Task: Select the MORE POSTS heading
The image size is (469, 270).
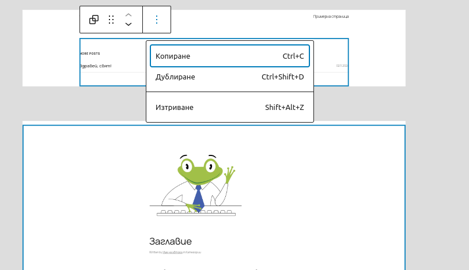Action: 90,54
